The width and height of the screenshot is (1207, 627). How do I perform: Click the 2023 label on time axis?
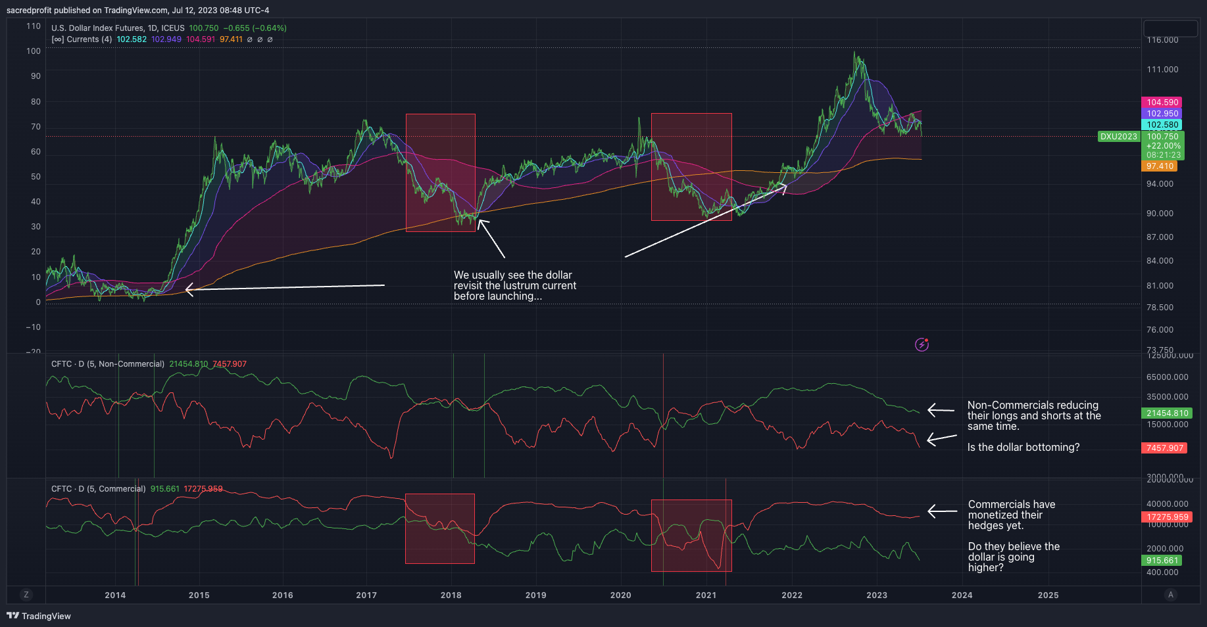(x=877, y=595)
